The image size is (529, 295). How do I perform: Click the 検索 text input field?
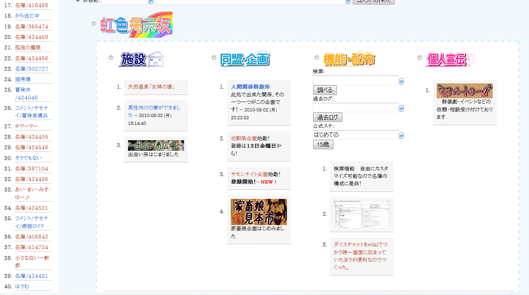click(355, 80)
